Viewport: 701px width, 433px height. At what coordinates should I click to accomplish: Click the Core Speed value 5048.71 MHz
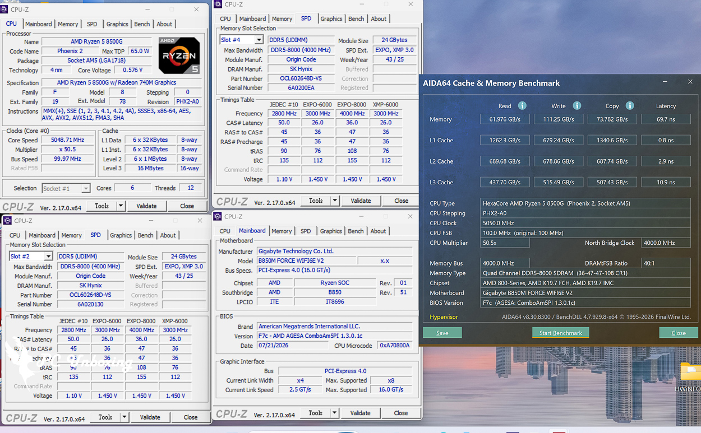point(67,140)
